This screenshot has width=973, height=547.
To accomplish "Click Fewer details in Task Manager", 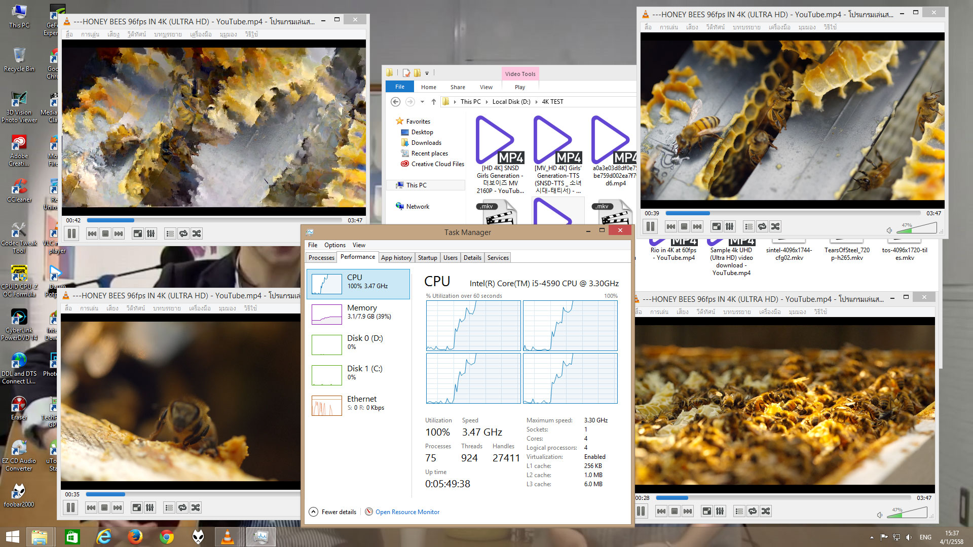I will point(339,512).
